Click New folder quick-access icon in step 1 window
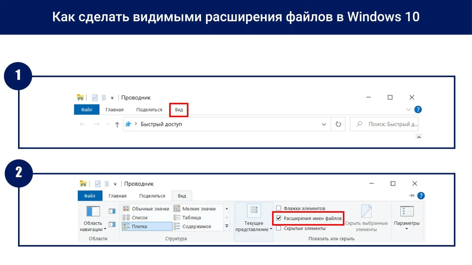 (x=104, y=98)
